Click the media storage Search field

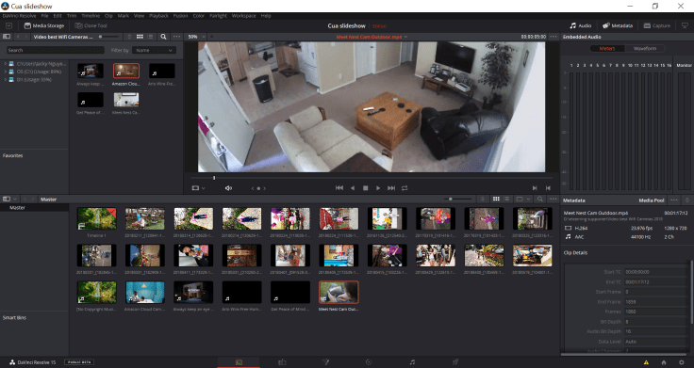coord(56,51)
